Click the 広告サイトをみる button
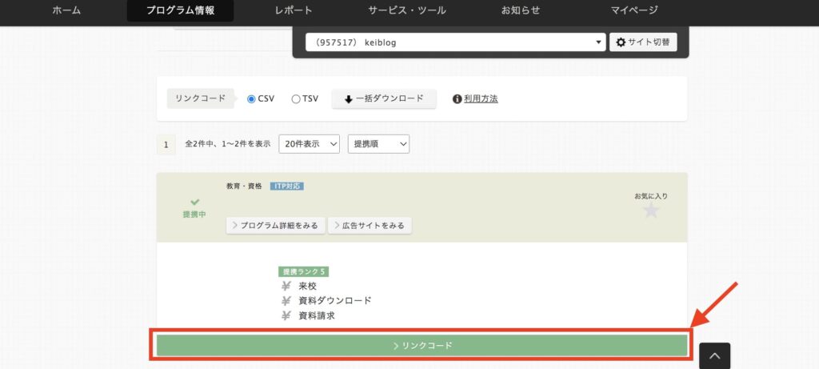 point(370,225)
